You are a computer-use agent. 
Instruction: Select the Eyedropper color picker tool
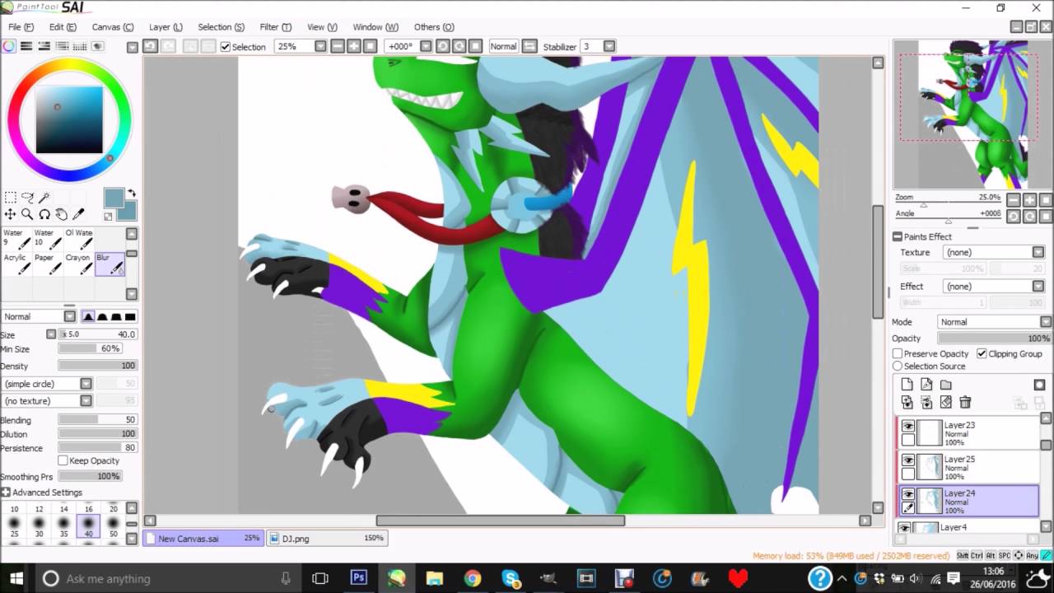[x=79, y=214]
